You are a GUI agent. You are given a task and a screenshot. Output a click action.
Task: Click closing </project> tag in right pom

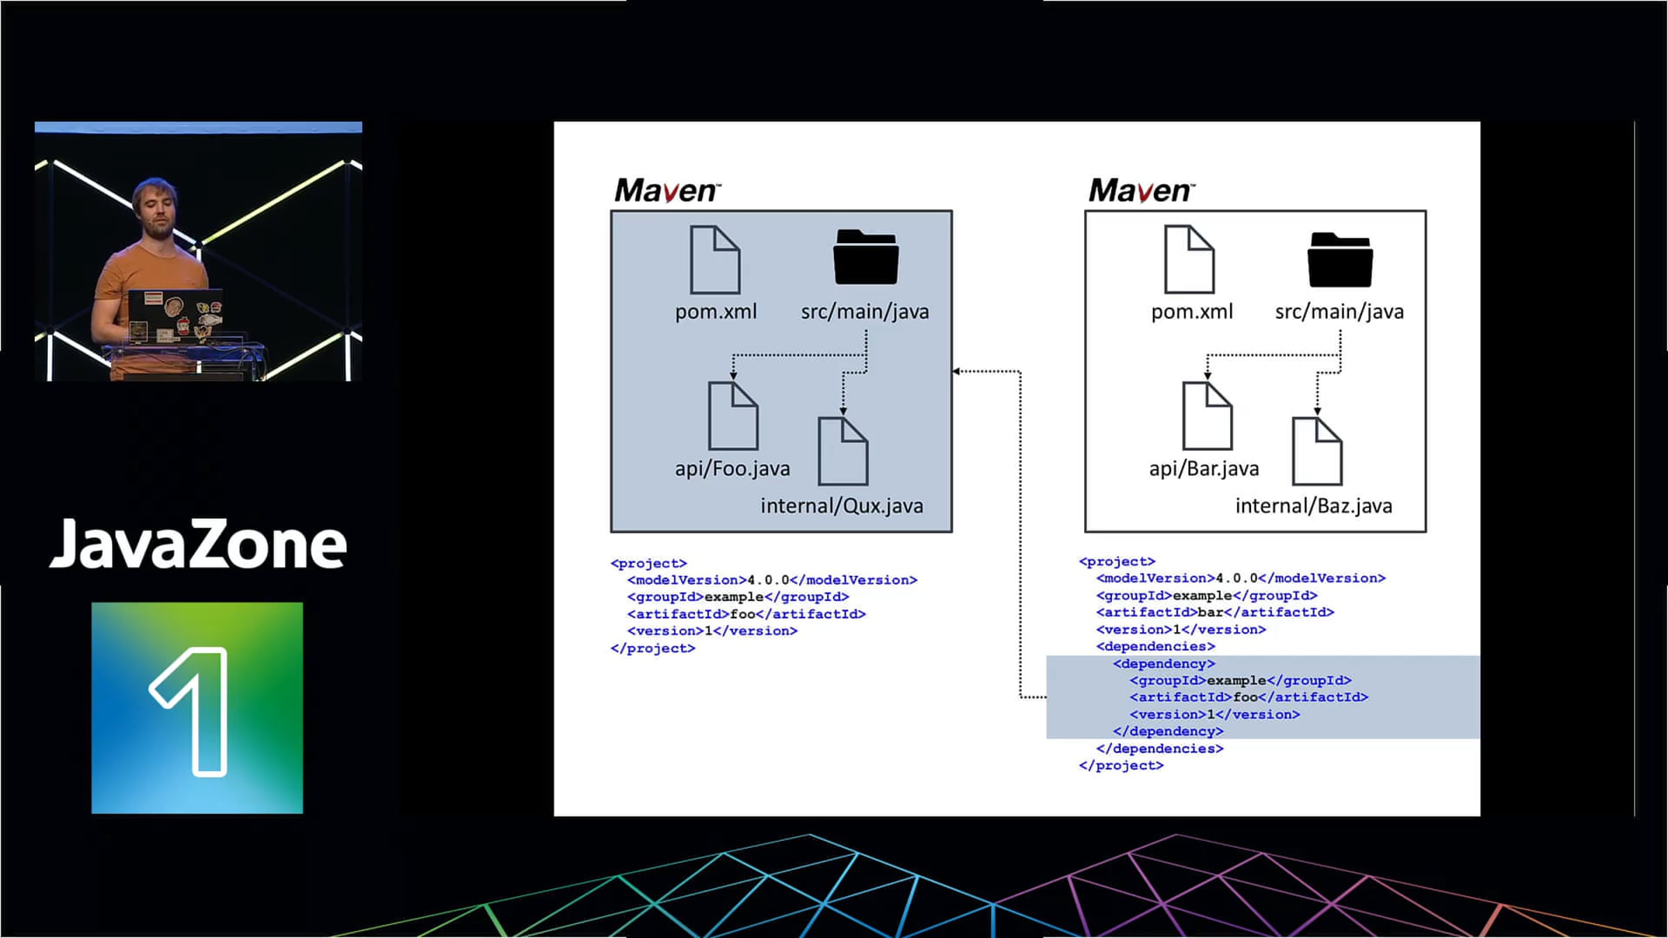pos(1121,765)
